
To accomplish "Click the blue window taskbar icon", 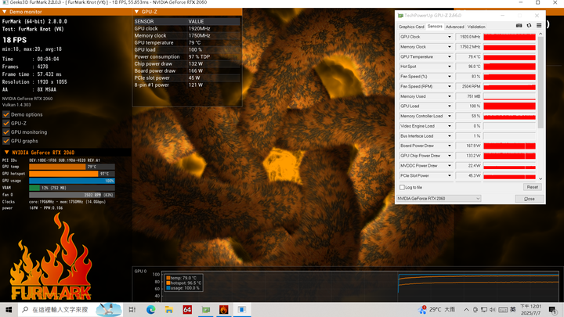I will [242, 309].
